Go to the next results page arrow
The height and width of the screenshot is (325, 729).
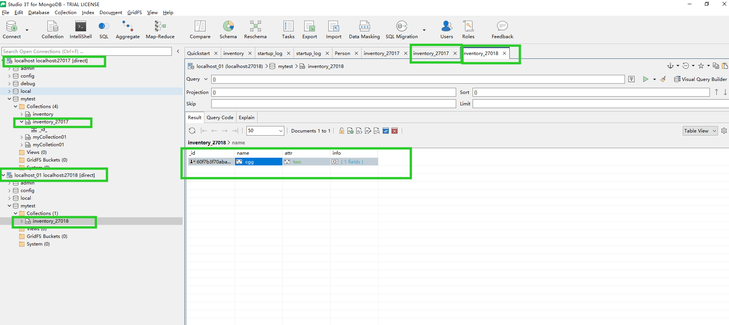tap(225, 131)
